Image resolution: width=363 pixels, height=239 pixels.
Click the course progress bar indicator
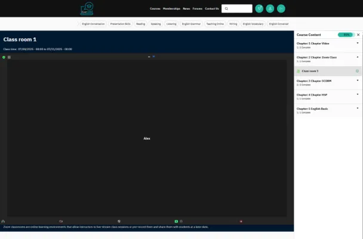345,35
